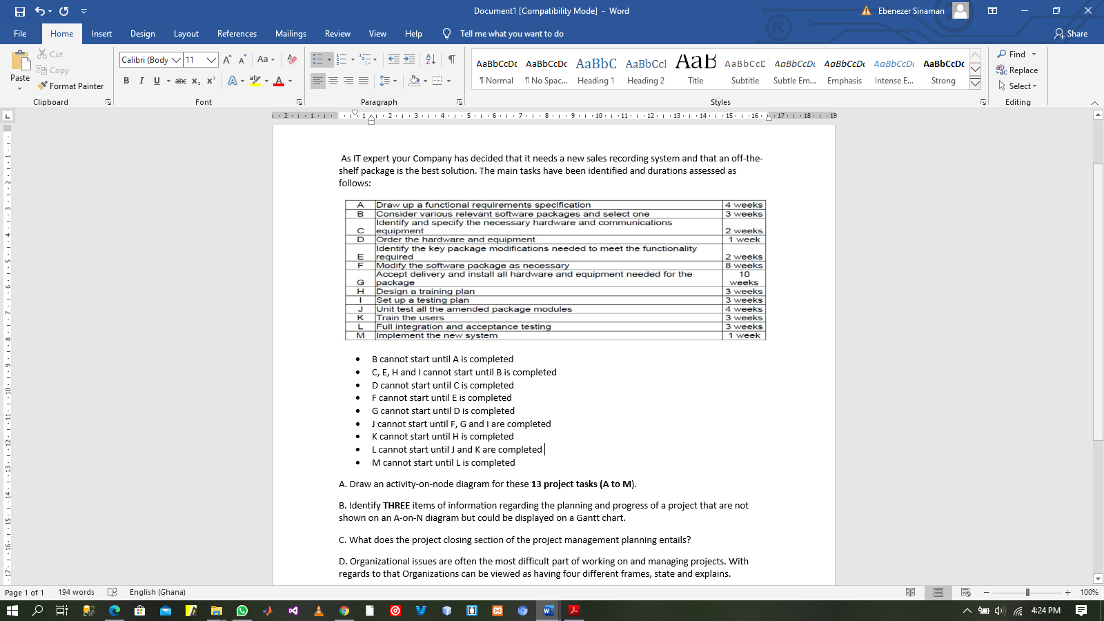Expand the Font Size dropdown
1104x621 pixels.
click(211, 60)
